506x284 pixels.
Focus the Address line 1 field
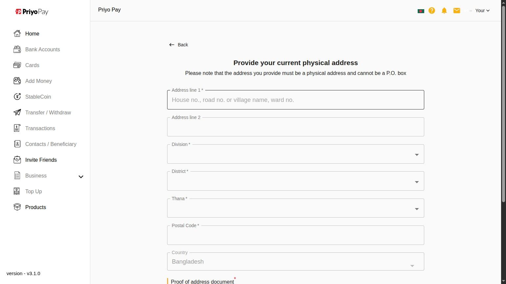[296, 100]
